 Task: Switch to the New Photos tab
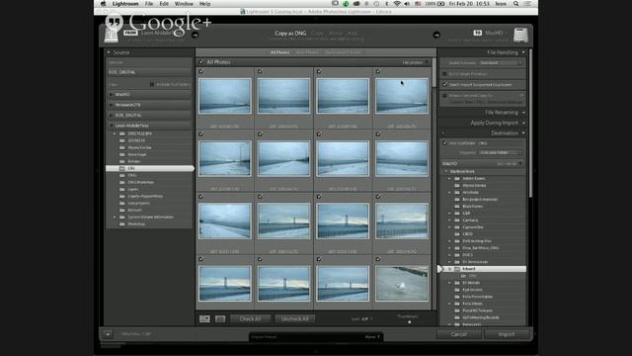click(x=307, y=52)
